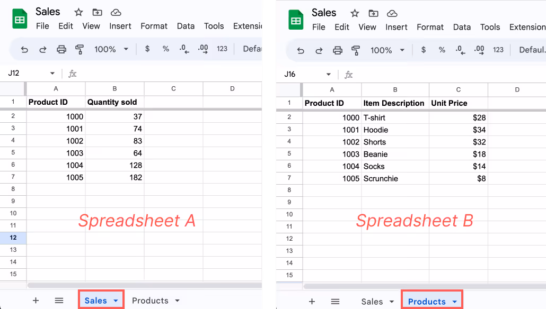Expand name box J12 dropdown arrow
Image resolution: width=546 pixels, height=309 pixels.
[x=52, y=74]
